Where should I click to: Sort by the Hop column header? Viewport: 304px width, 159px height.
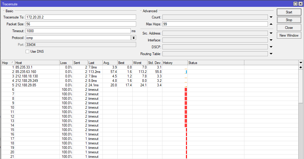coord(8,63)
